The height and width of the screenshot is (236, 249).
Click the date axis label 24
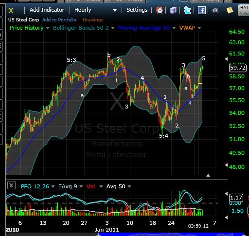pyautogui.click(x=171, y=223)
